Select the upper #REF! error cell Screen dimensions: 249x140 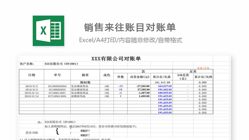click(x=85, y=131)
